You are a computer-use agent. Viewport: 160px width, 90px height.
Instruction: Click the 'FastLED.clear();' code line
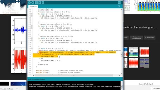(x=43, y=73)
